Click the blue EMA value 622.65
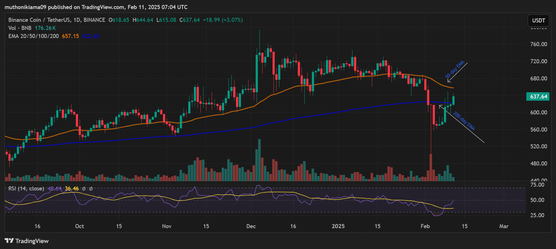 click(x=91, y=36)
